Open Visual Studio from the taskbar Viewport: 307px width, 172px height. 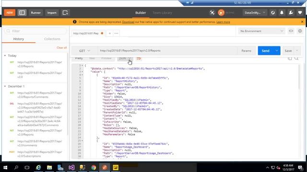(71, 167)
